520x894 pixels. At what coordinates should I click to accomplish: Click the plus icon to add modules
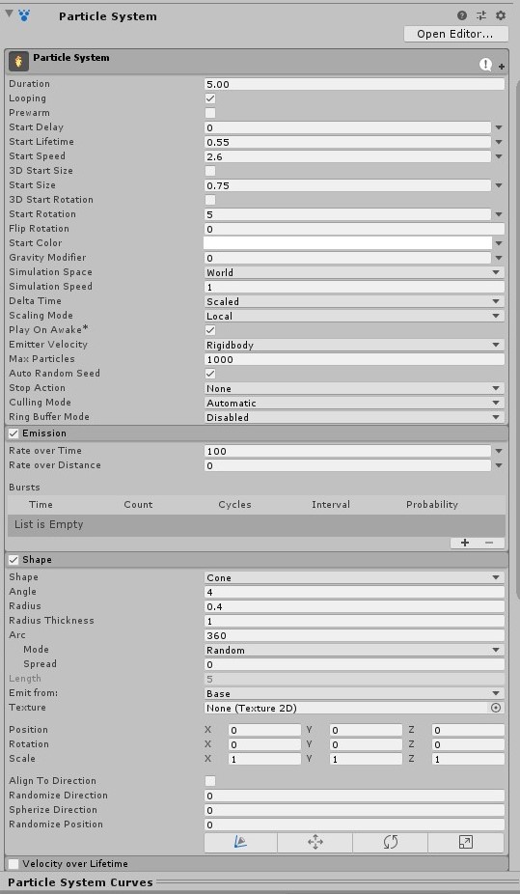point(502,67)
